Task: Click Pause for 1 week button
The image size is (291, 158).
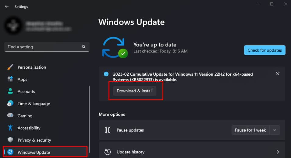Action: pyautogui.click(x=250, y=130)
